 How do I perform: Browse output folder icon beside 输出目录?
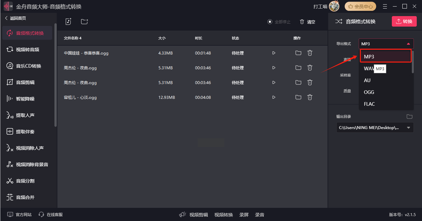point(409,117)
